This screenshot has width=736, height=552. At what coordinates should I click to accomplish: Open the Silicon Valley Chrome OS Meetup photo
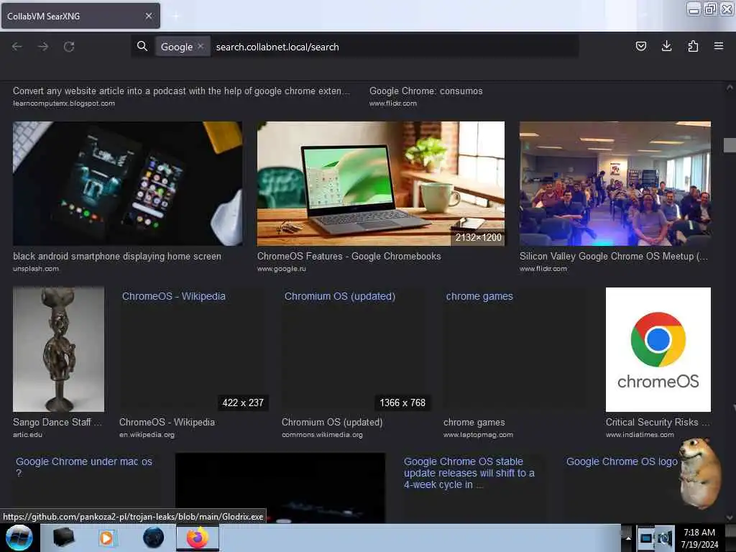(615, 183)
